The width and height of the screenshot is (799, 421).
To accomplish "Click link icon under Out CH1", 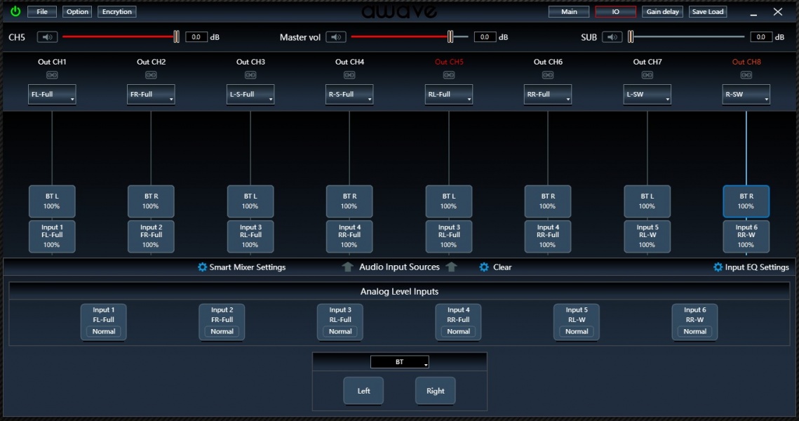I will coord(52,75).
